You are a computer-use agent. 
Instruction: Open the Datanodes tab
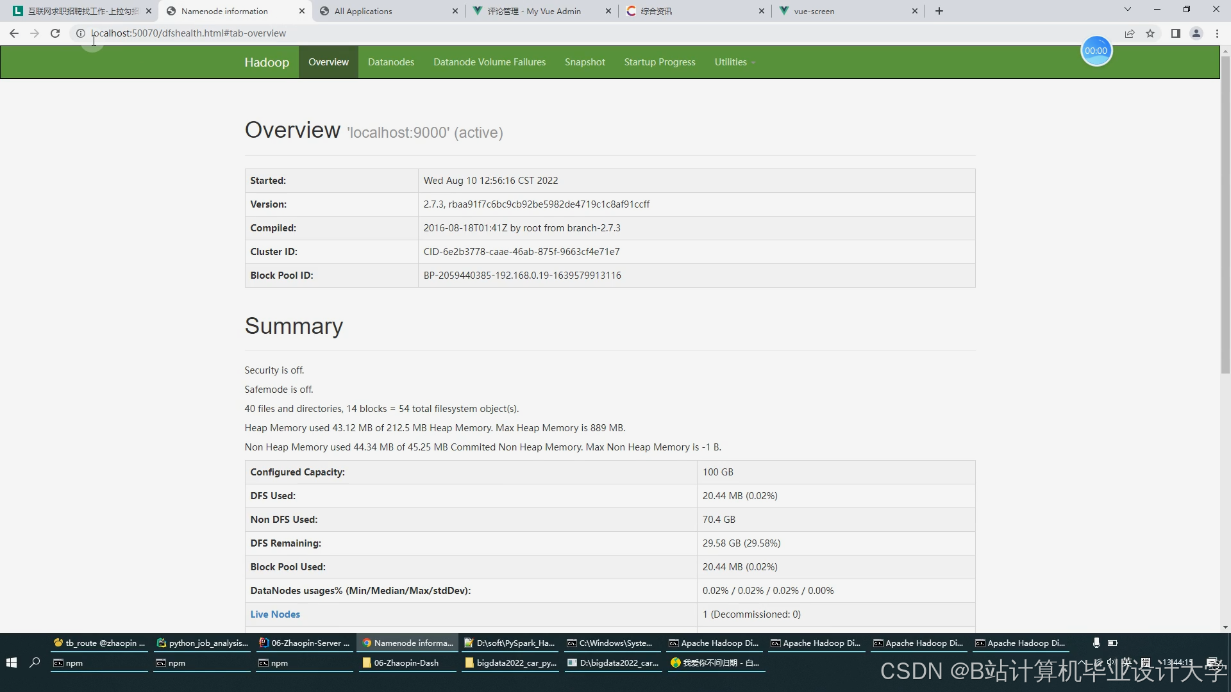(390, 62)
